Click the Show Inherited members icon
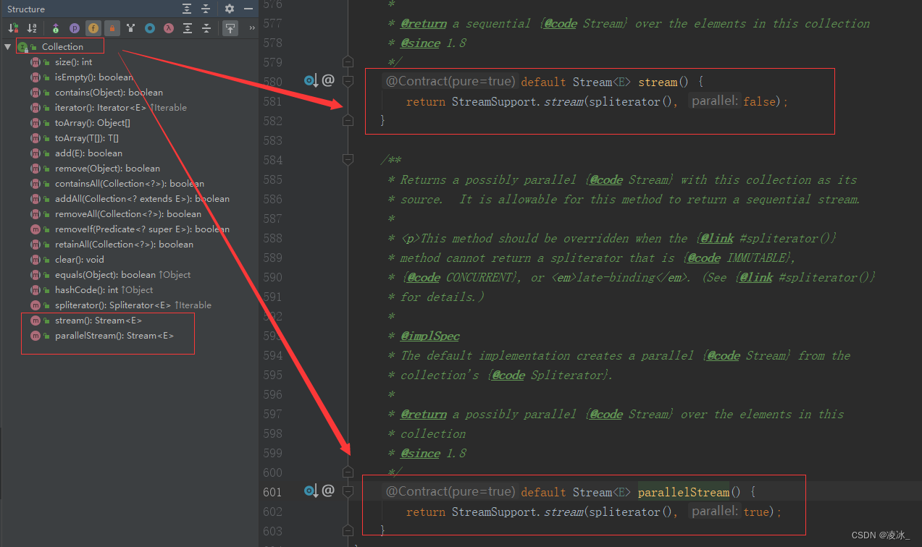The height and width of the screenshot is (547, 922). (56, 27)
